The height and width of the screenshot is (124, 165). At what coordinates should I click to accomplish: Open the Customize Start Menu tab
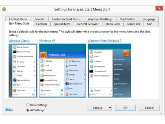66,19
